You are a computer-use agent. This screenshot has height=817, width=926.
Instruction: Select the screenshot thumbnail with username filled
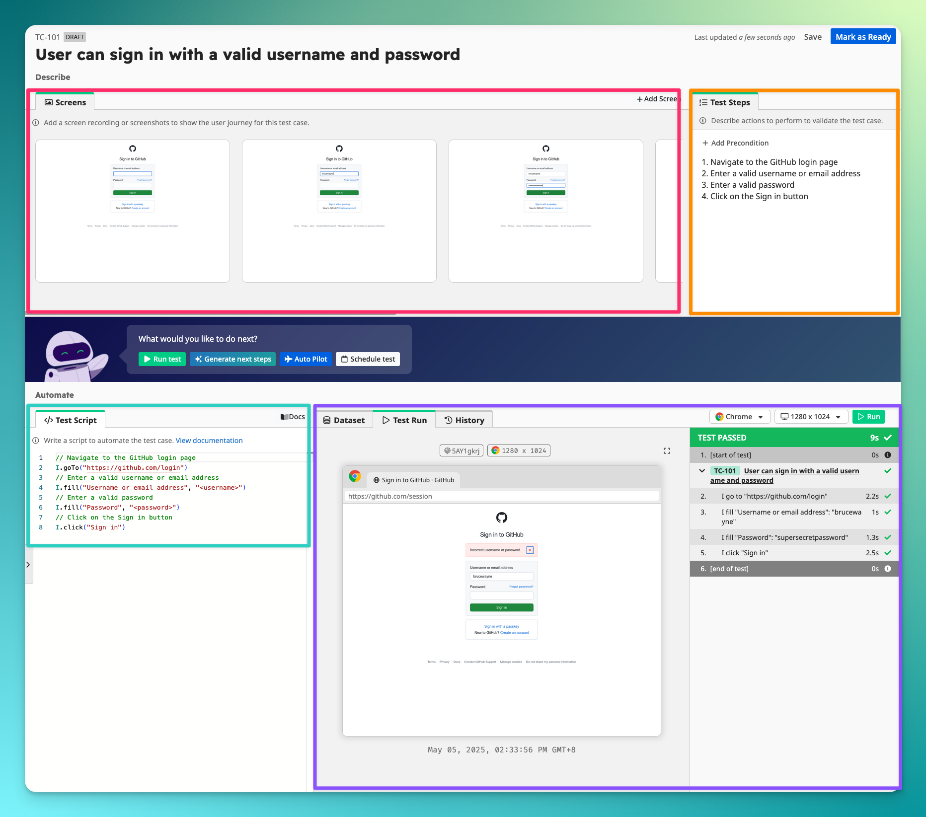pyautogui.click(x=339, y=211)
